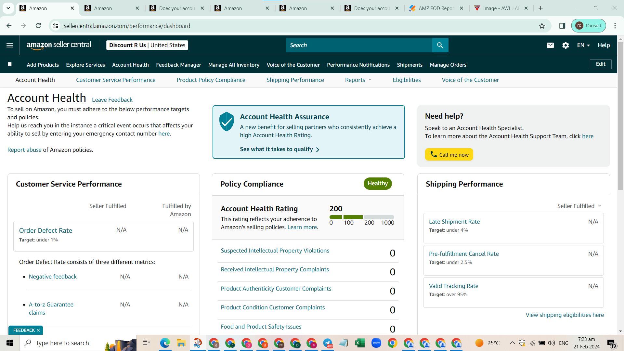View site information icon in address bar
Image resolution: width=624 pixels, height=351 pixels.
tap(56, 26)
